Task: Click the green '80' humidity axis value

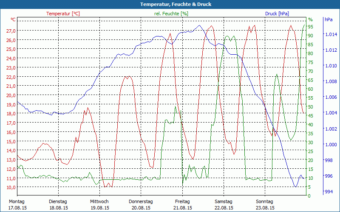Action: coord(311,54)
